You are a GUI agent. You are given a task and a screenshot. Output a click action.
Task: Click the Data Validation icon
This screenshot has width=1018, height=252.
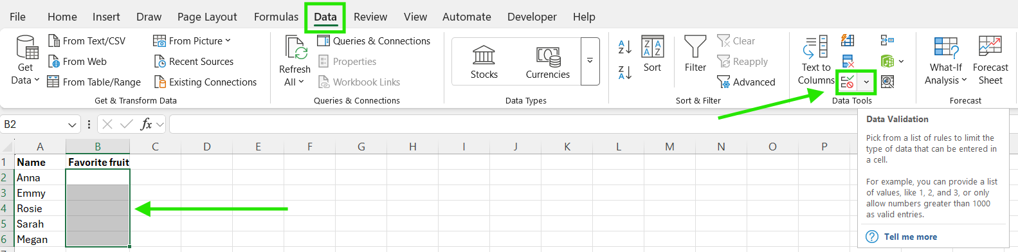pyautogui.click(x=848, y=82)
